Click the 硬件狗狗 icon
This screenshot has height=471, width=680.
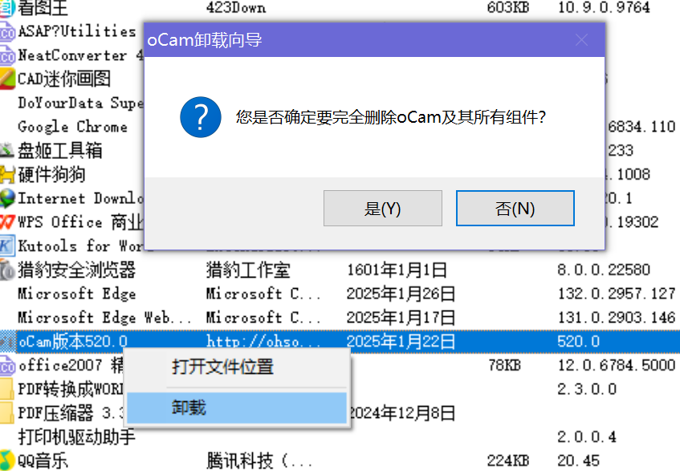click(7, 174)
